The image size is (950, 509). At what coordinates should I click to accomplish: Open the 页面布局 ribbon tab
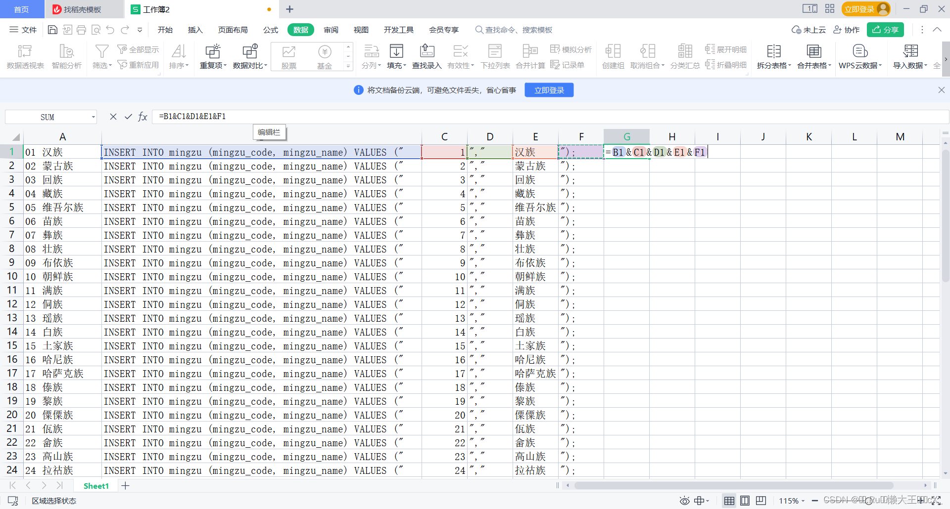pos(233,30)
